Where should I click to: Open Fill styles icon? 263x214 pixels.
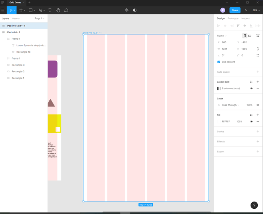[251, 115]
